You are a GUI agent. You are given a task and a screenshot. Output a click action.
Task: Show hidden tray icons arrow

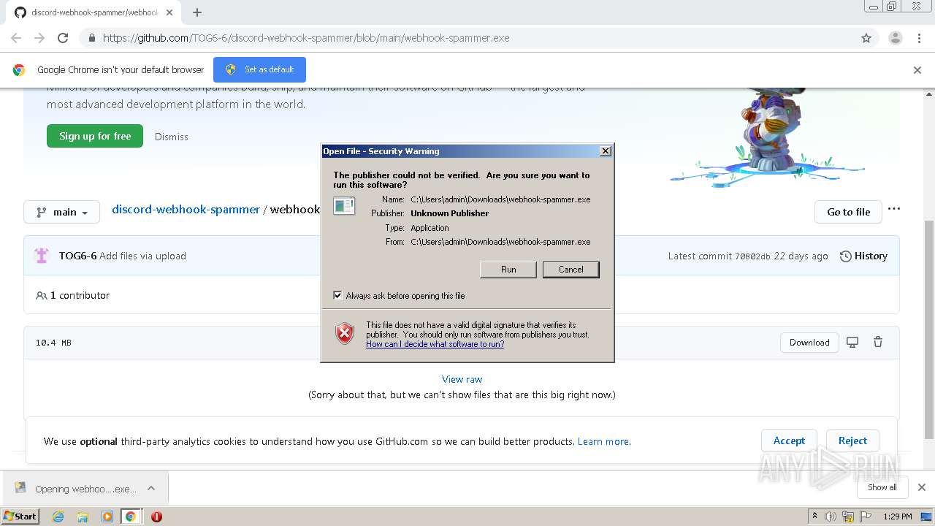[x=814, y=517]
